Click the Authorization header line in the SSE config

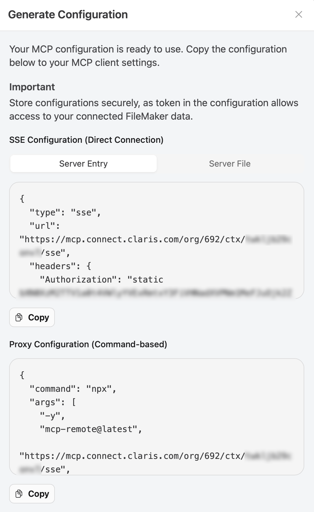[101, 279]
